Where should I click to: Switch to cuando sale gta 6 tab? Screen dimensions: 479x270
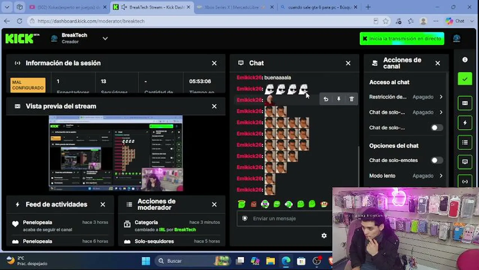point(319,7)
